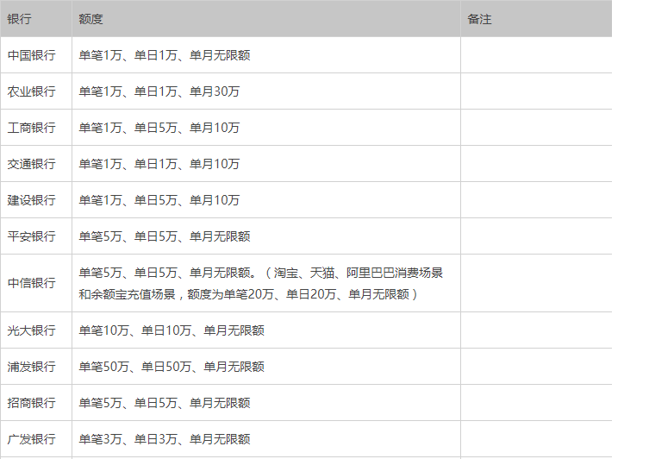649x459 pixels.
Task: Click 工商银行 limit 单笔1万、单日5万、单月10万
Action: point(159,128)
